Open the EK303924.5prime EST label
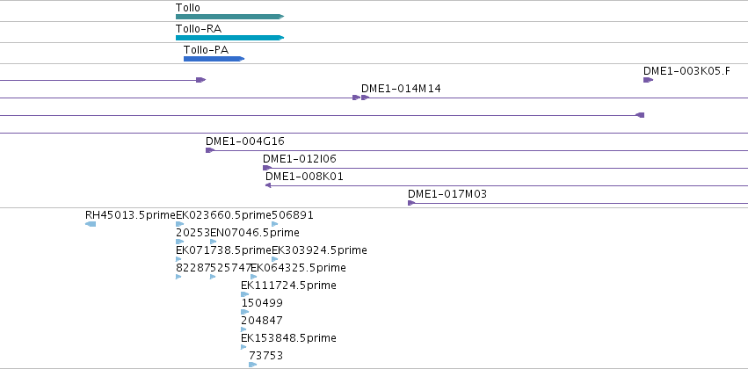Image resolution: width=748 pixels, height=369 pixels. coord(319,250)
